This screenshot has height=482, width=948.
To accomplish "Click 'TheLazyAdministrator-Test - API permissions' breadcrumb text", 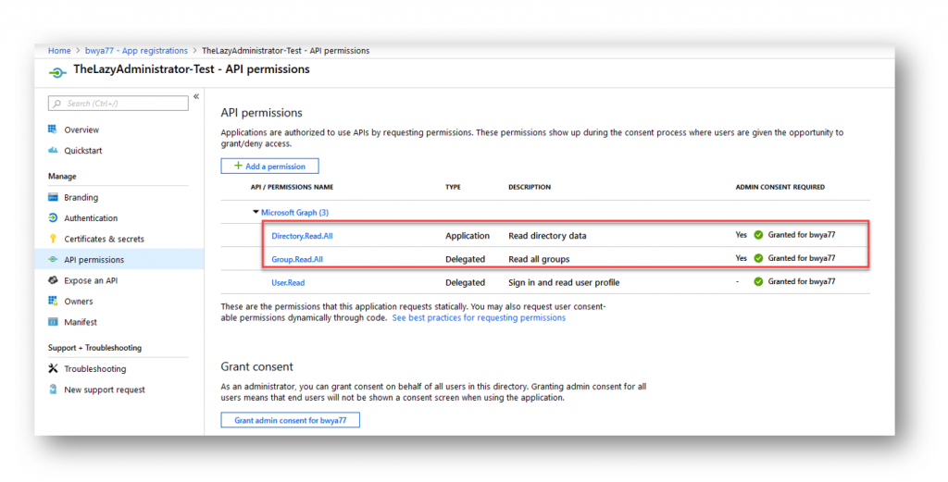I will 285,51.
